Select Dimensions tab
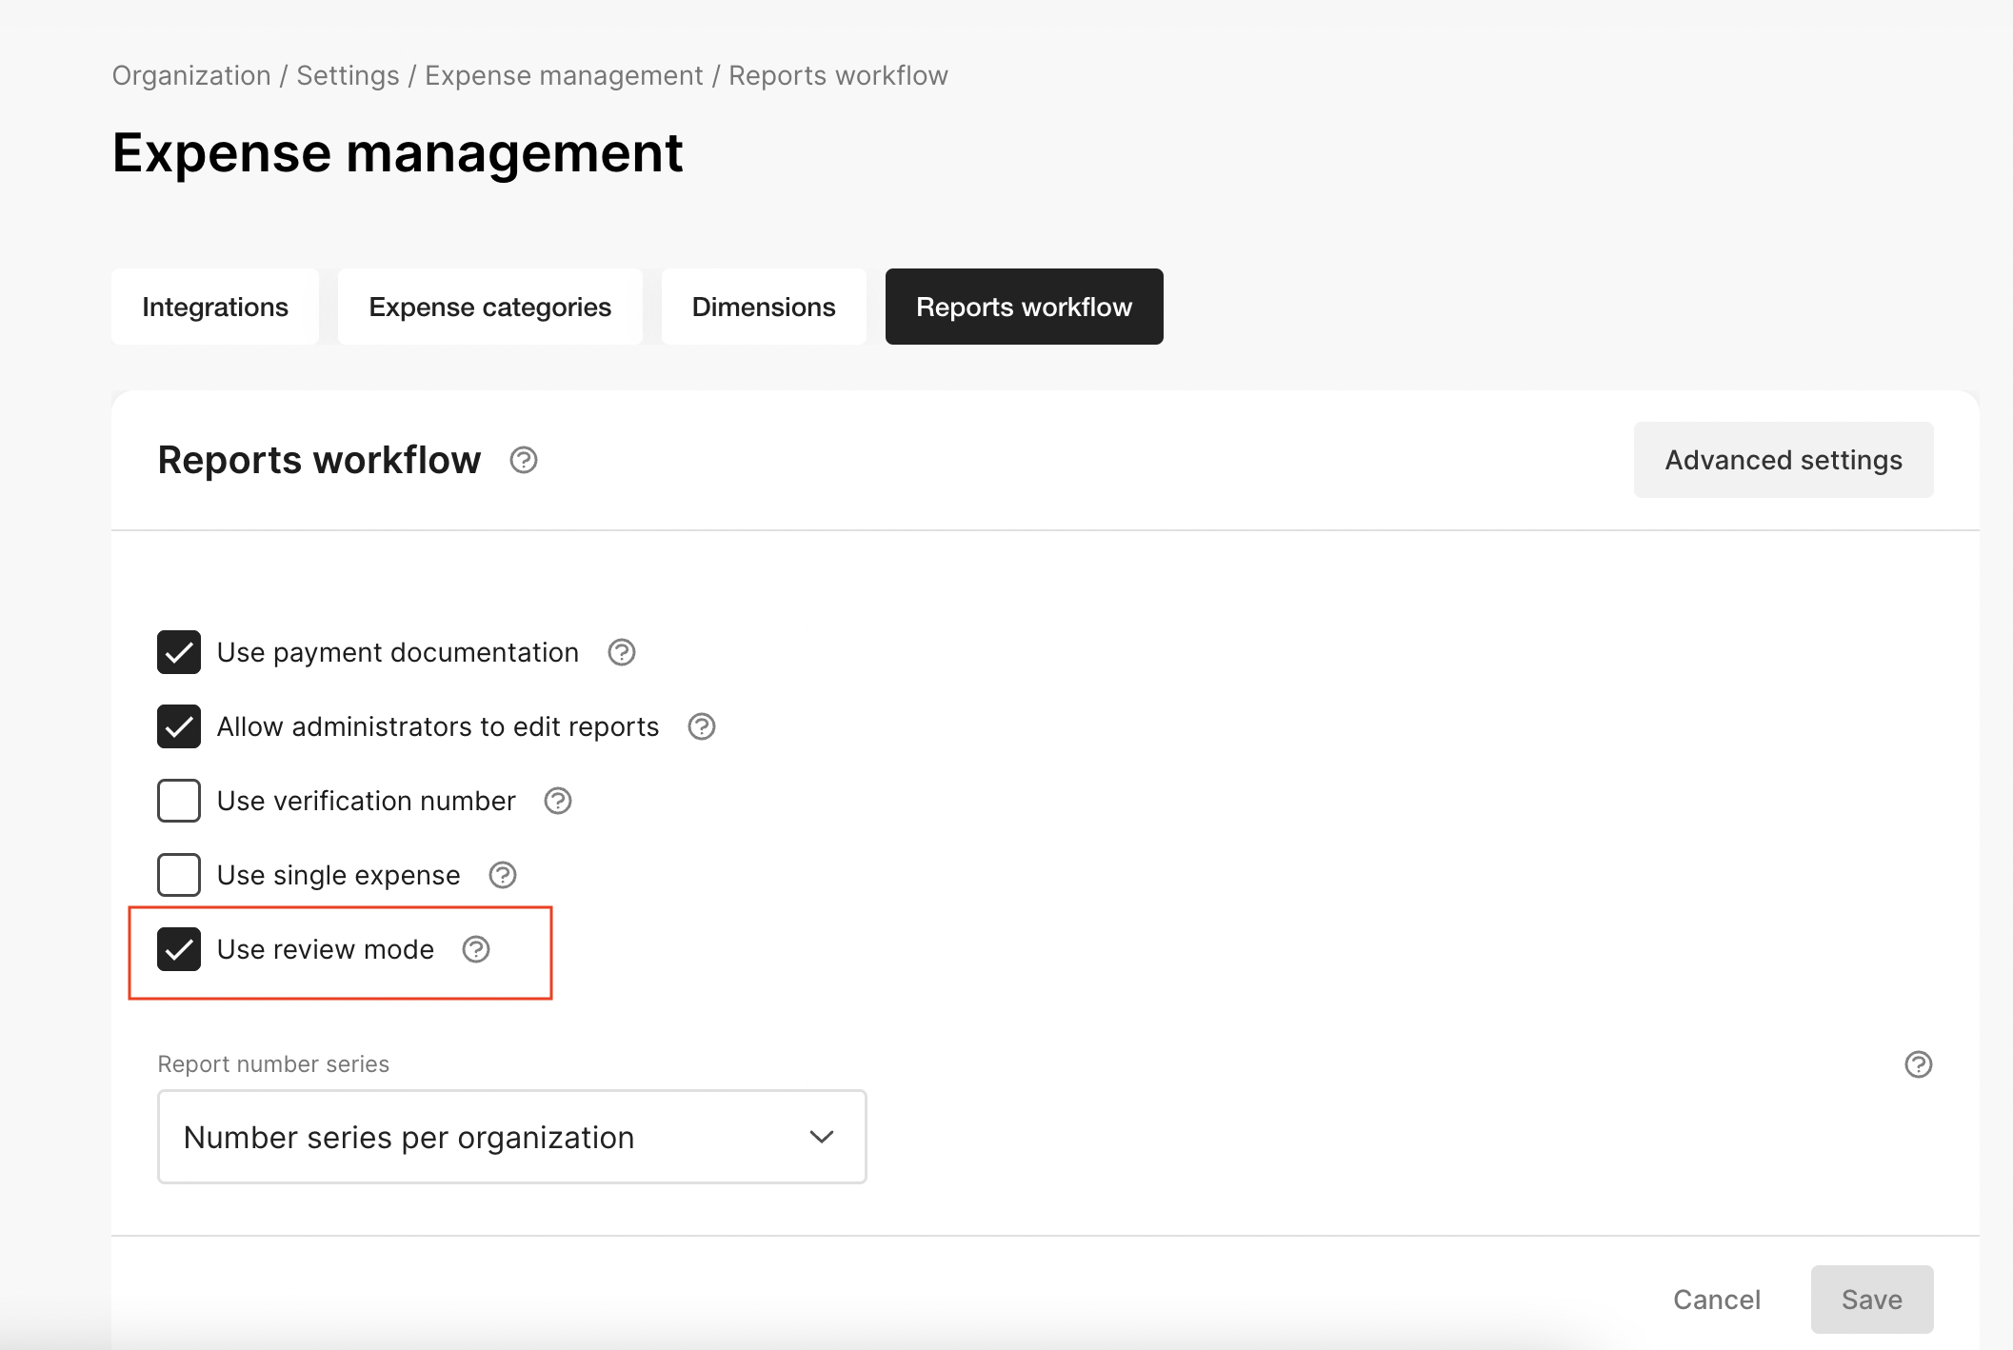2013x1350 pixels. click(764, 306)
